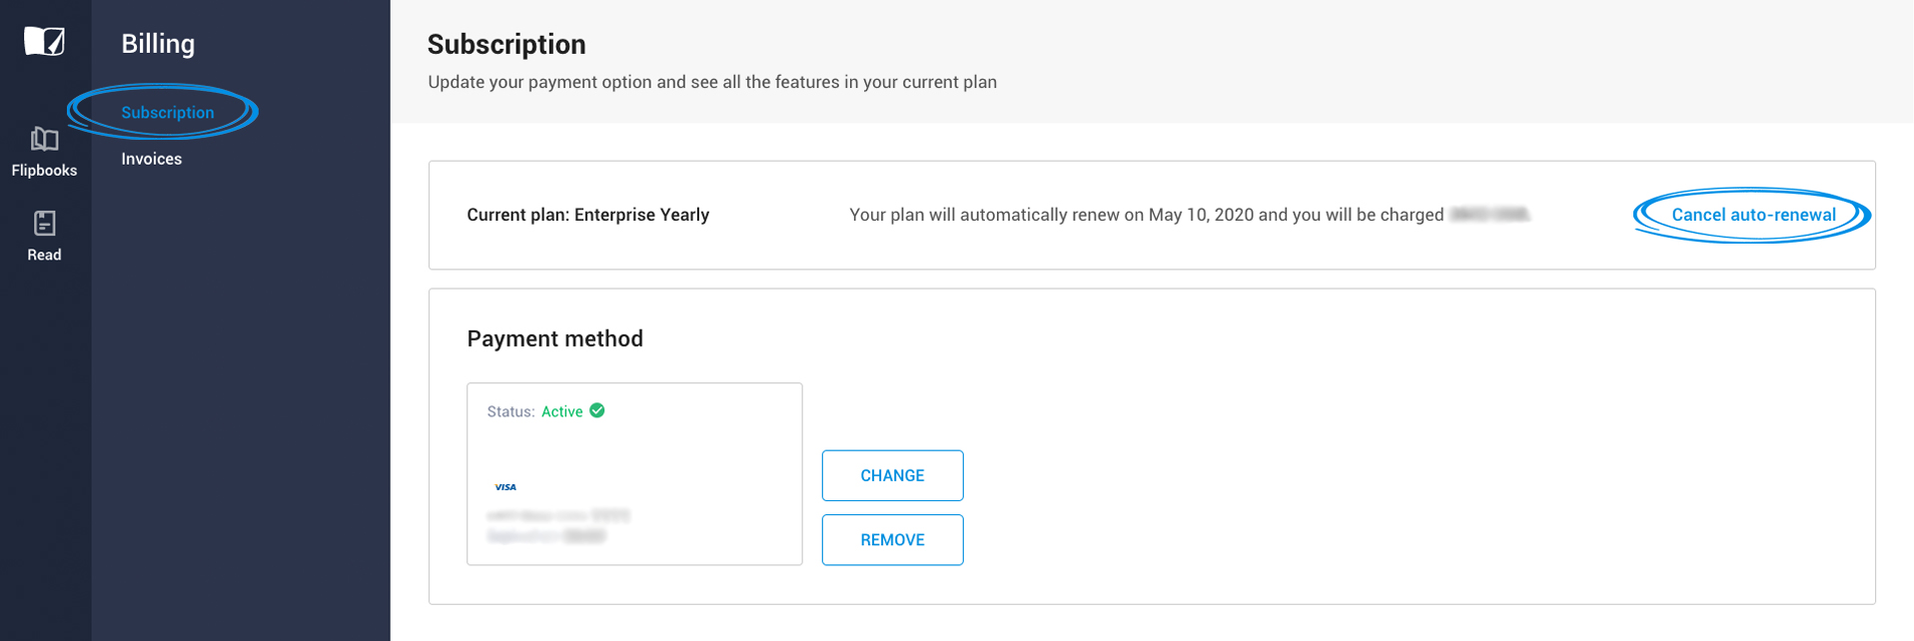The image size is (1914, 641).
Task: Click the Billing heading
Action: pyautogui.click(x=156, y=43)
